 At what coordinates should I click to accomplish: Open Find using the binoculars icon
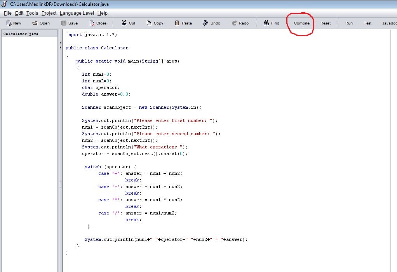click(271, 23)
